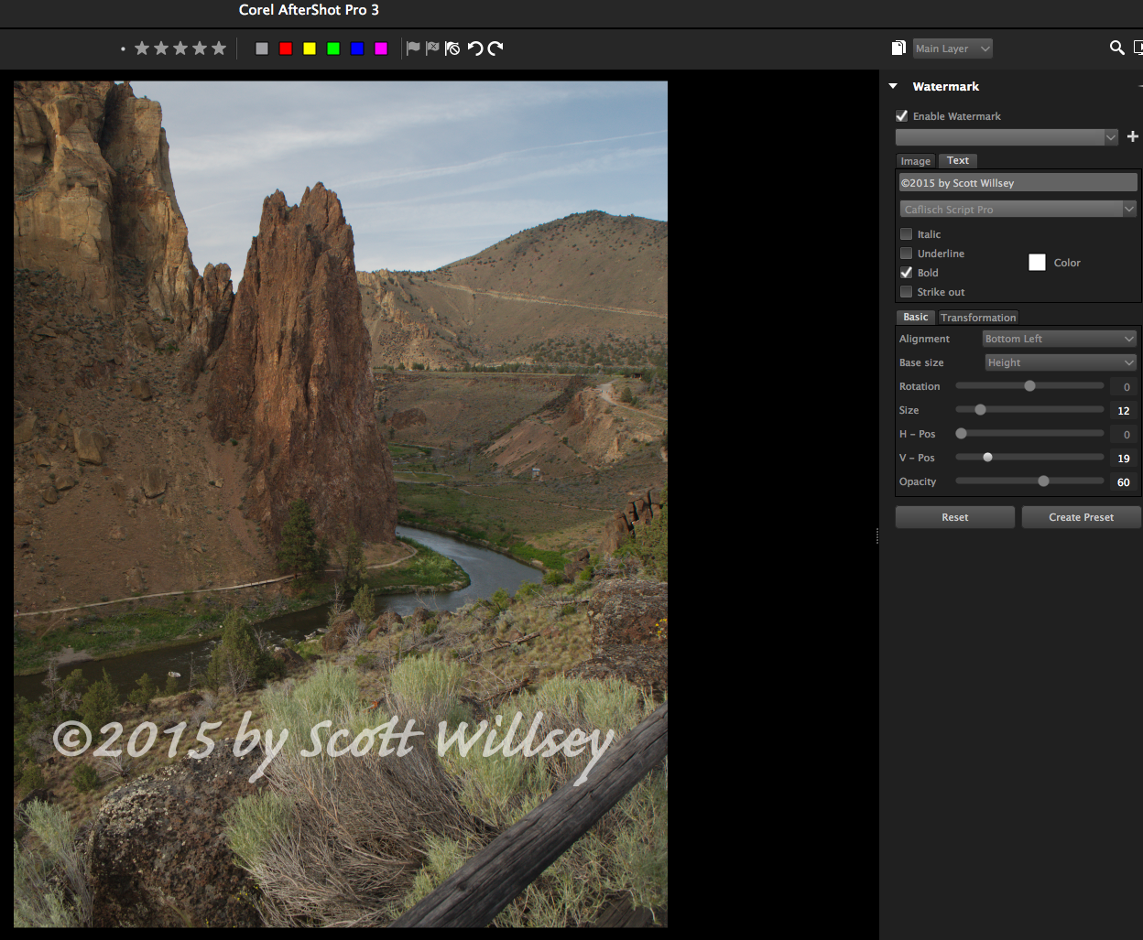The height and width of the screenshot is (940, 1143).
Task: Uncheck the Bold checkbox
Action: 907,273
